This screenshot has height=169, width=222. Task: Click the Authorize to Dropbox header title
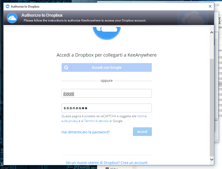42,15
